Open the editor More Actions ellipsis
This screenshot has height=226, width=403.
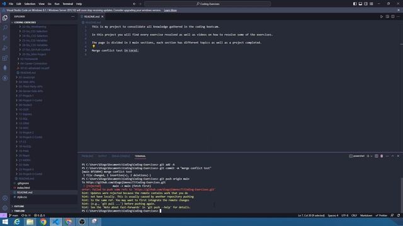(398, 17)
